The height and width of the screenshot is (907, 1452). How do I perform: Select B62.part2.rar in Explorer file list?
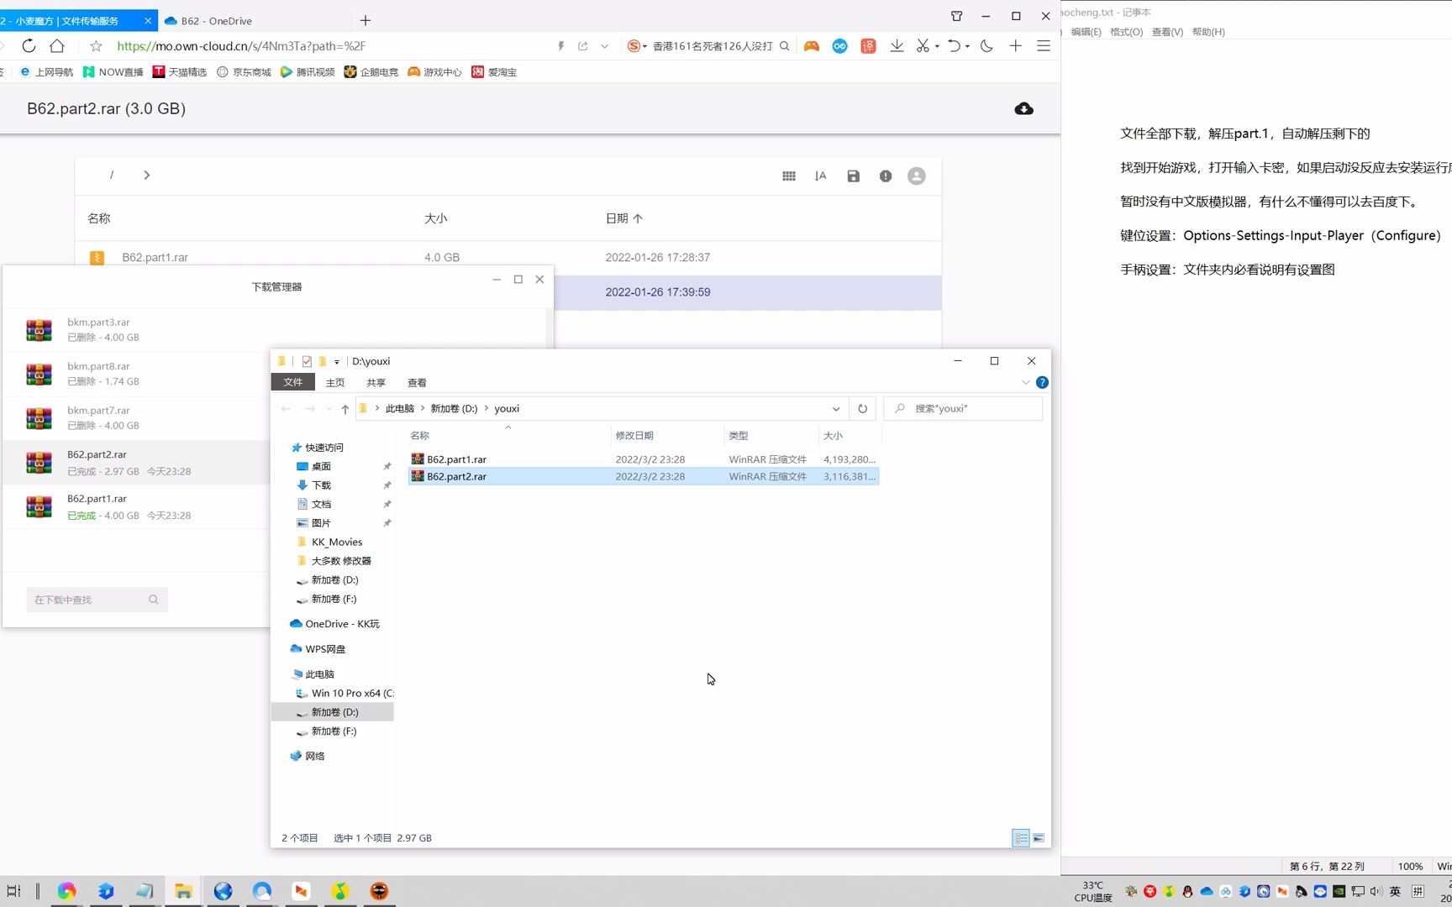point(643,476)
